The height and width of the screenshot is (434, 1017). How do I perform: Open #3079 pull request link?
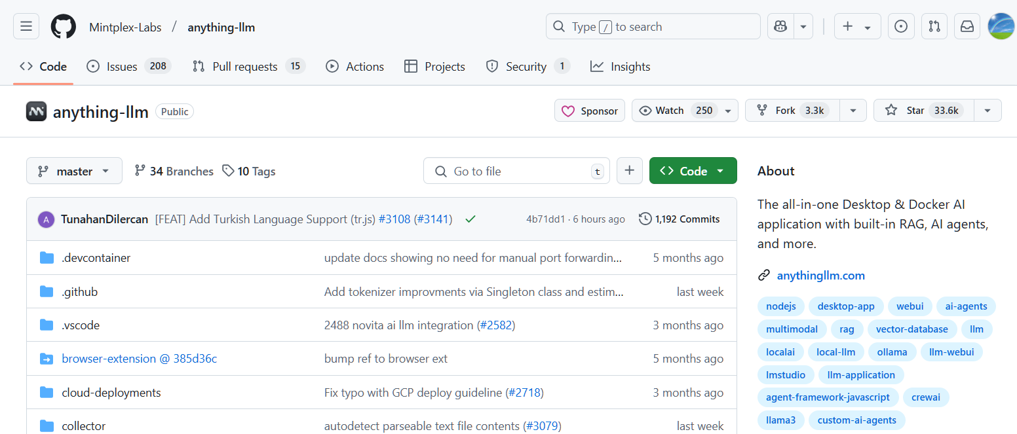tap(542, 426)
